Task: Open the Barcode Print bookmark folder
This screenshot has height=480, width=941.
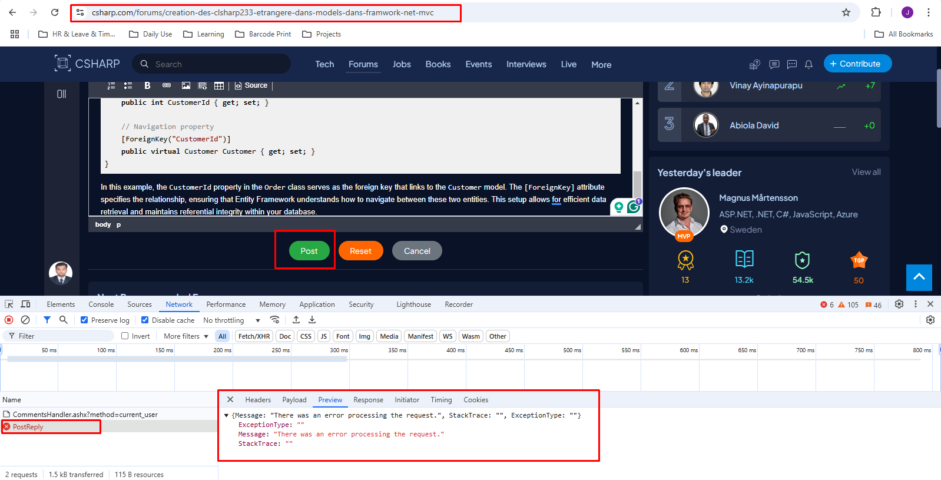Action: pos(263,34)
